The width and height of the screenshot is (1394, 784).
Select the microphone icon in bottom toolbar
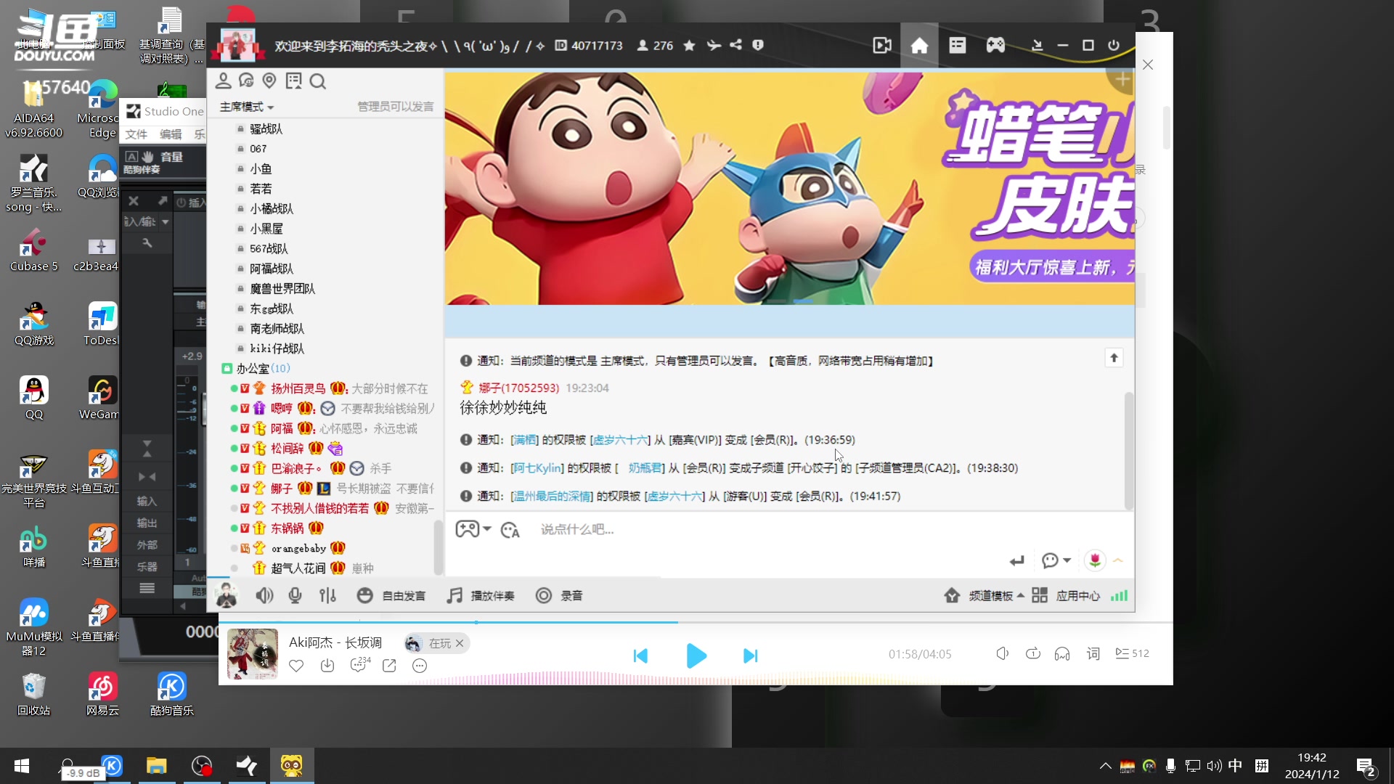pos(295,595)
